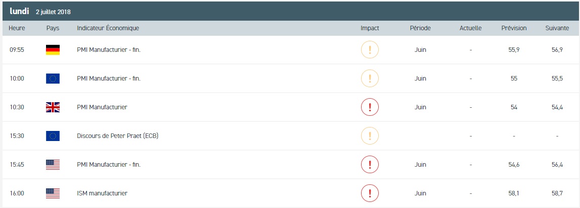Screen dimensions: 580x208
Task: Click the red impact icon at 15:45
Action: 370,164
